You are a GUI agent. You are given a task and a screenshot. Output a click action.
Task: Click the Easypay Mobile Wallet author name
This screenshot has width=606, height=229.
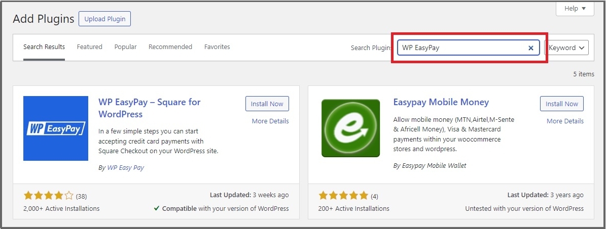tap(434, 166)
